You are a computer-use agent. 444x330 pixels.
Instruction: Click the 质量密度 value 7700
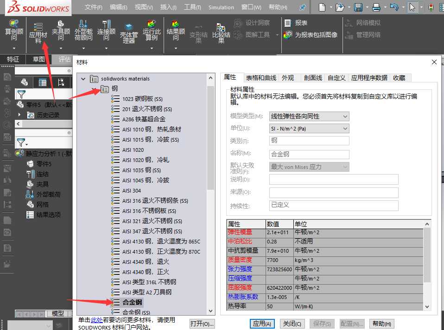tap(279, 260)
